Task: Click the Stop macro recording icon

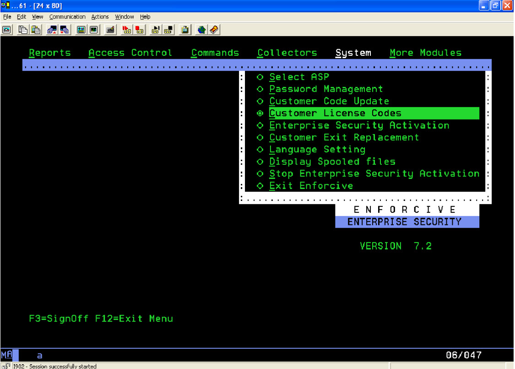Action: click(140, 30)
